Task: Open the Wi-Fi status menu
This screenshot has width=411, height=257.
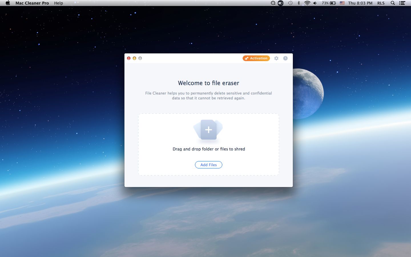Action: pos(307,3)
